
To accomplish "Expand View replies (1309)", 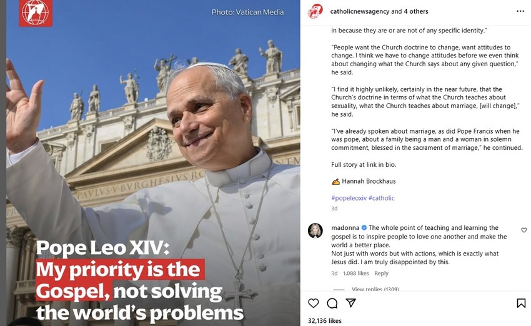I will [375, 289].
